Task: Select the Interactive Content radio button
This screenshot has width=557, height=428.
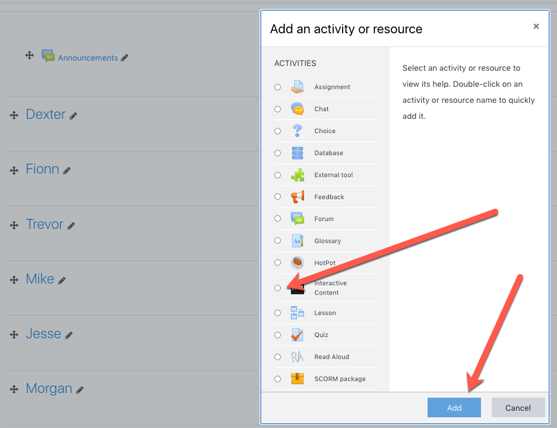Action: point(277,288)
